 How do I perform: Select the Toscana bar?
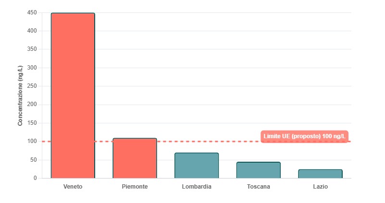258,170
